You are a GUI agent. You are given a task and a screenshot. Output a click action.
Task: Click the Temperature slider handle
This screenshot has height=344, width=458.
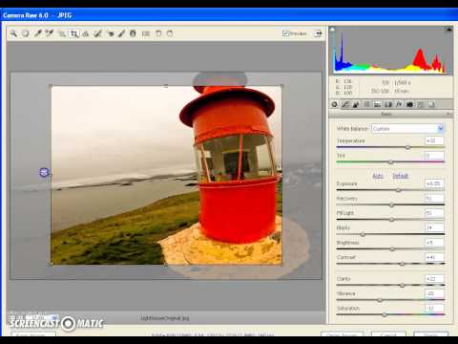point(407,147)
